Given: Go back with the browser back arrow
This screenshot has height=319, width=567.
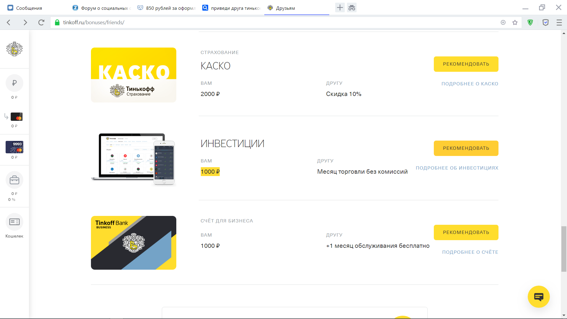Looking at the screenshot, I should pos(9,22).
